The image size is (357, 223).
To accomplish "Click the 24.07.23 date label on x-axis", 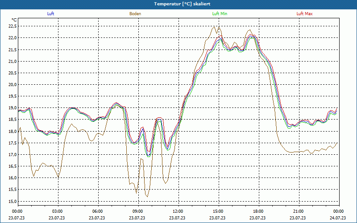I will [x=338, y=218].
